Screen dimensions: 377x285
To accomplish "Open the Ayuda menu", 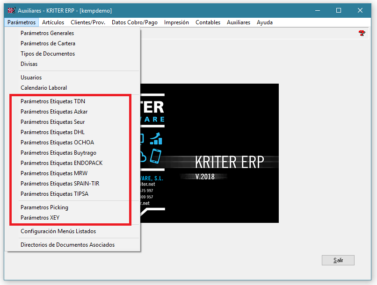I will pyautogui.click(x=264, y=22).
